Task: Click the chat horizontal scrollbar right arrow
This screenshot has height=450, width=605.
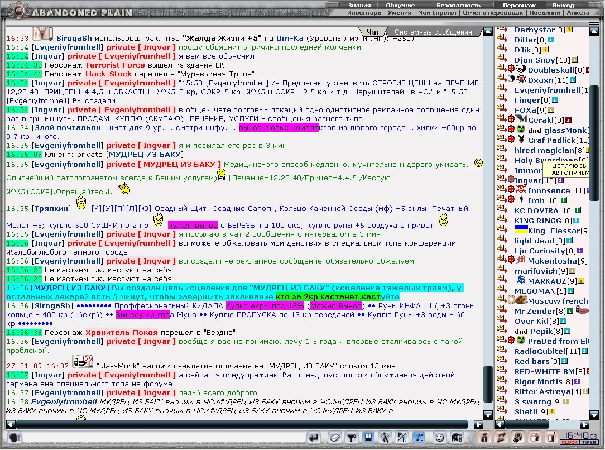Action: pyautogui.click(x=478, y=424)
